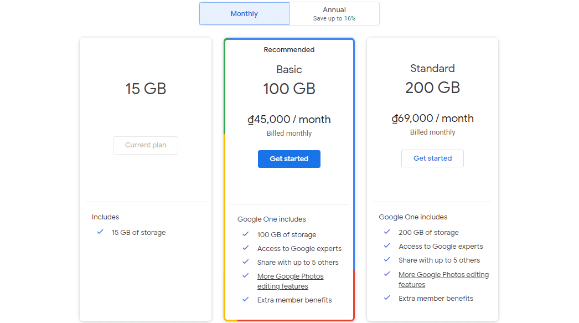Click the Recommended label on Basic card
The height and width of the screenshot is (323, 579).
pyautogui.click(x=289, y=50)
